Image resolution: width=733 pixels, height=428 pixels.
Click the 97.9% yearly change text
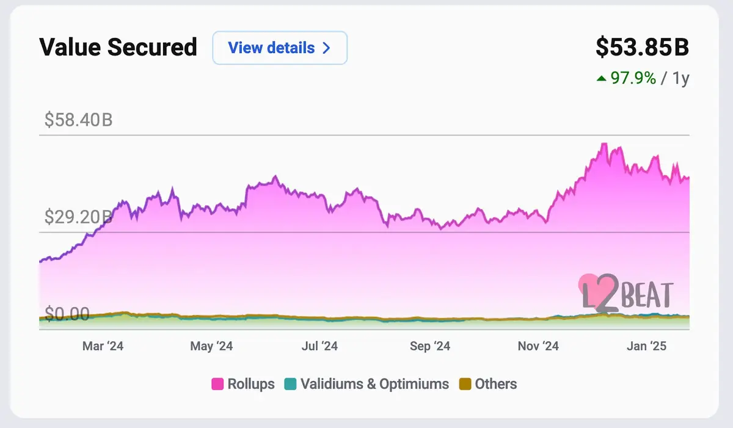634,78
